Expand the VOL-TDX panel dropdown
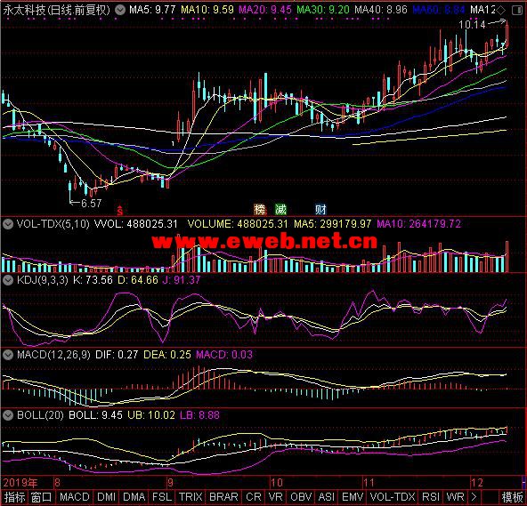 click(x=8, y=224)
